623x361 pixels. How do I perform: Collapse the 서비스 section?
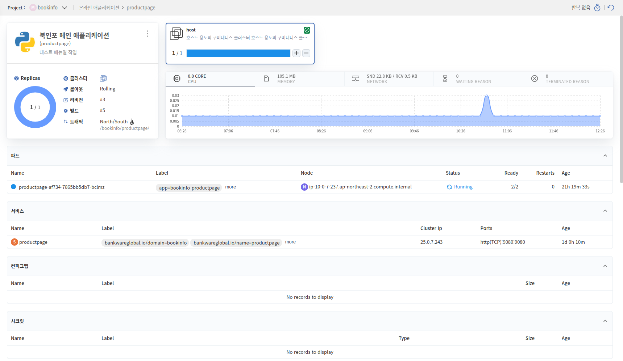[x=605, y=211]
